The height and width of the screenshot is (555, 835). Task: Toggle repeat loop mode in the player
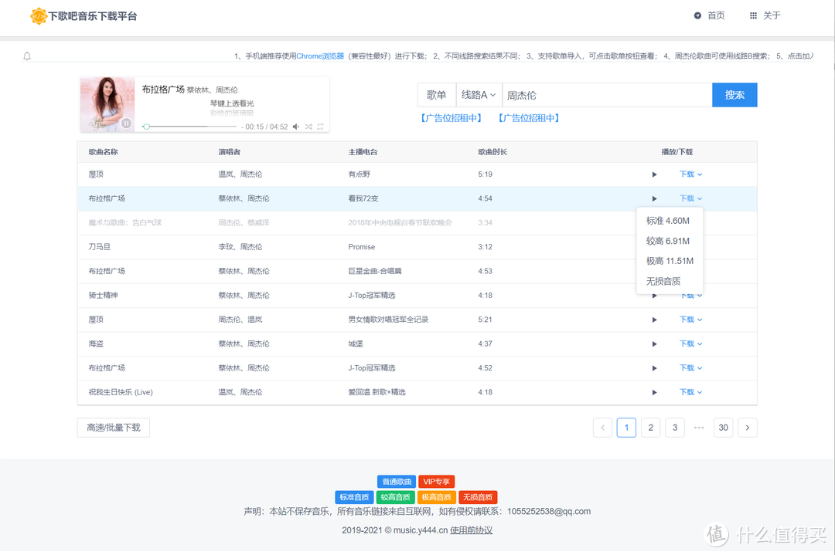pos(320,127)
